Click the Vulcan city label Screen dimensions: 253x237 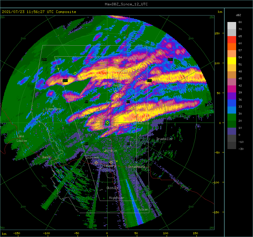coord(143,209)
